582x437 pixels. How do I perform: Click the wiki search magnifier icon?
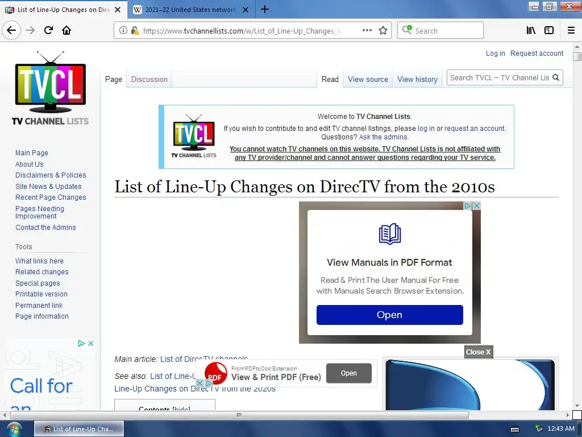click(556, 77)
